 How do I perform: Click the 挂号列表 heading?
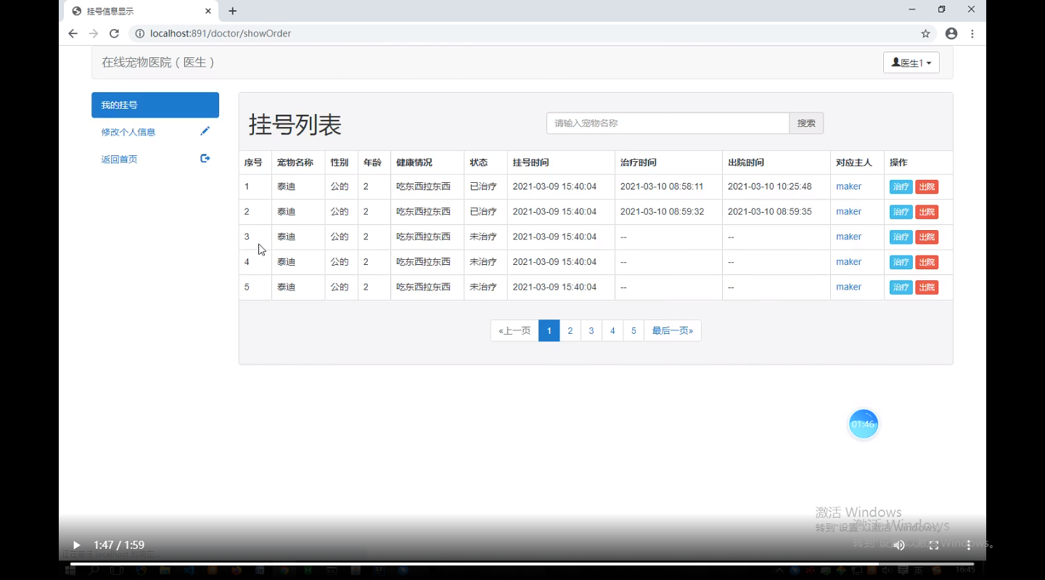point(295,124)
